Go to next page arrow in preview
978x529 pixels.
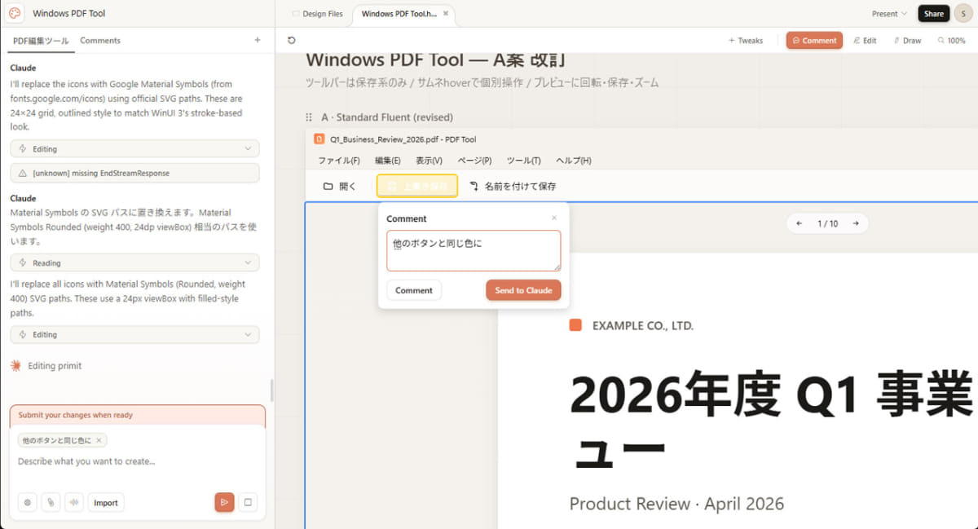856,223
